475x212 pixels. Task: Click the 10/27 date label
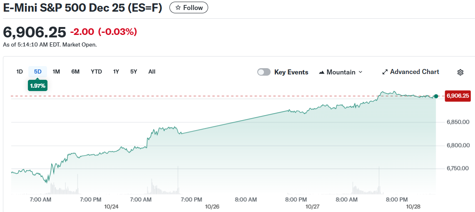[x=313, y=207]
